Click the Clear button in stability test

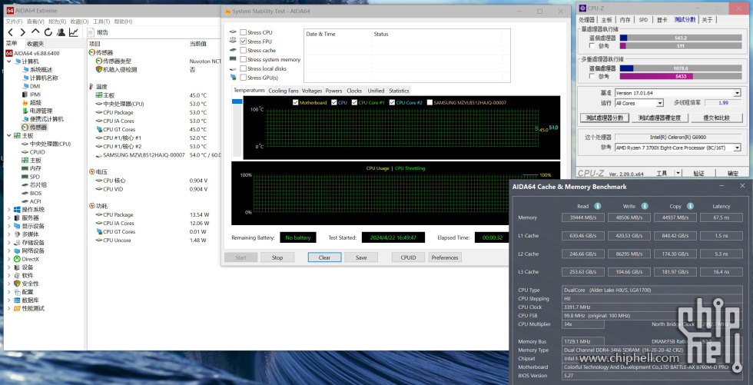pos(324,257)
